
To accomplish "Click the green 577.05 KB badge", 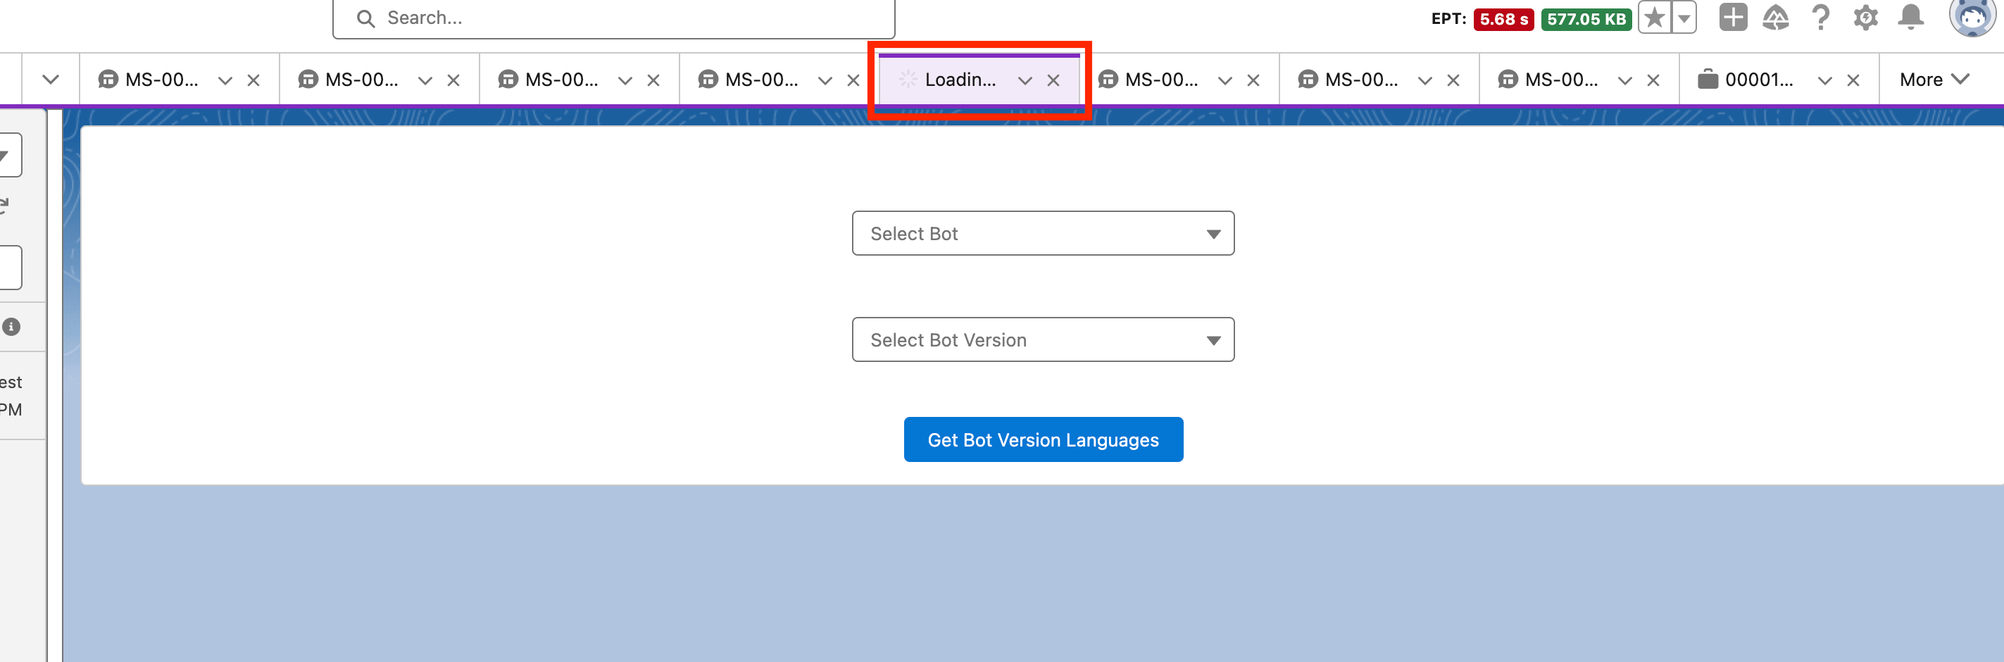I will [x=1586, y=19].
